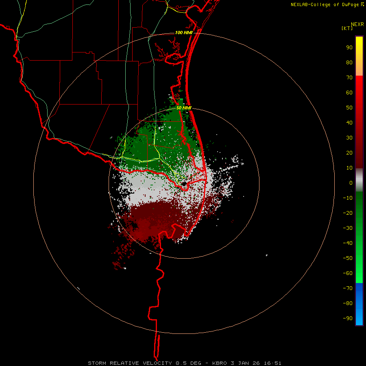Pick the gray zero-velocity segment of color bar
366x366 pixels.
(x=359, y=180)
